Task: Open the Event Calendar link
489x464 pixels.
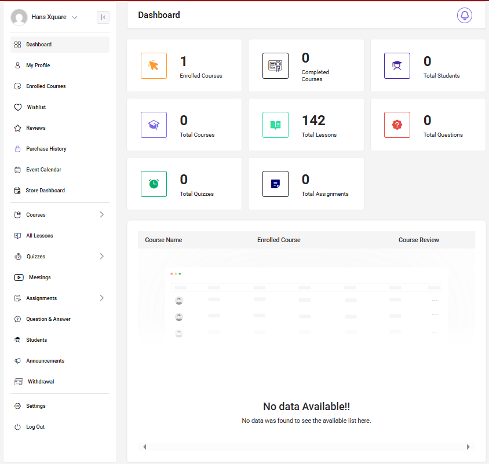Action: (x=43, y=170)
